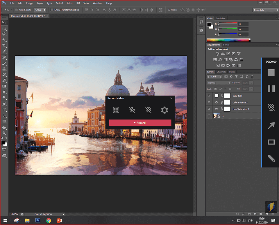
Task: Open Google Chrome from the taskbar
Action: click(49, 221)
